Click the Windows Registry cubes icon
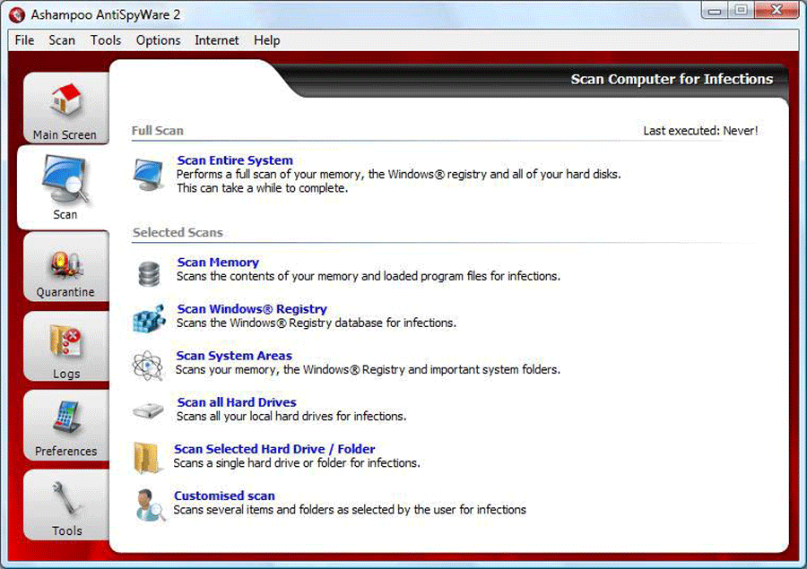This screenshot has height=569, width=807. pyautogui.click(x=149, y=318)
